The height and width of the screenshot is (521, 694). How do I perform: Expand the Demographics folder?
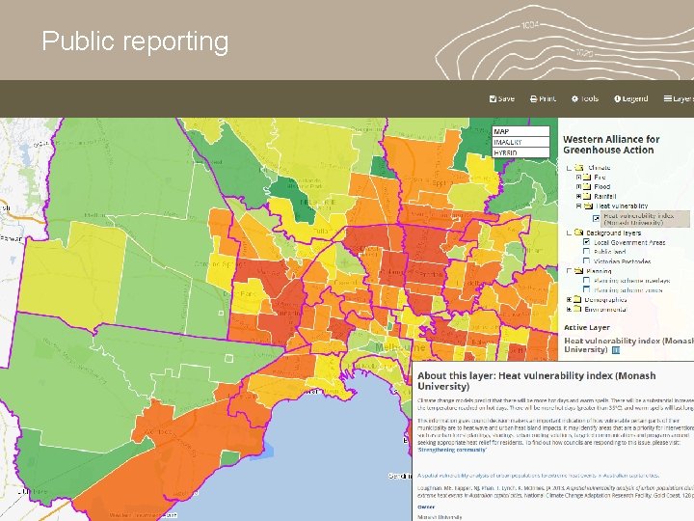pyautogui.click(x=570, y=300)
